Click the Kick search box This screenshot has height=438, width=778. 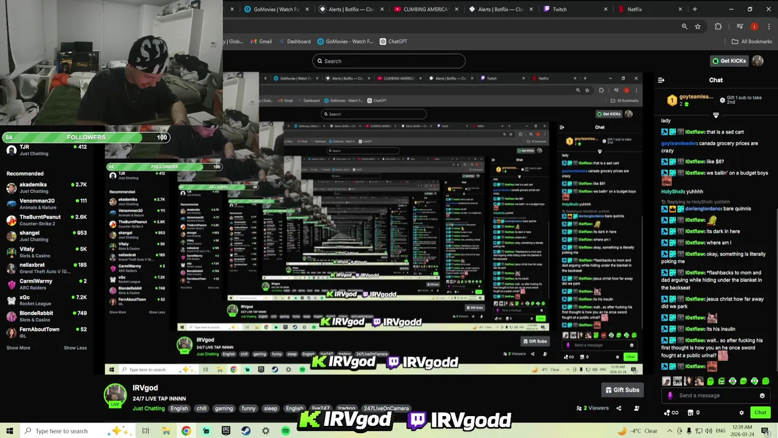389,61
